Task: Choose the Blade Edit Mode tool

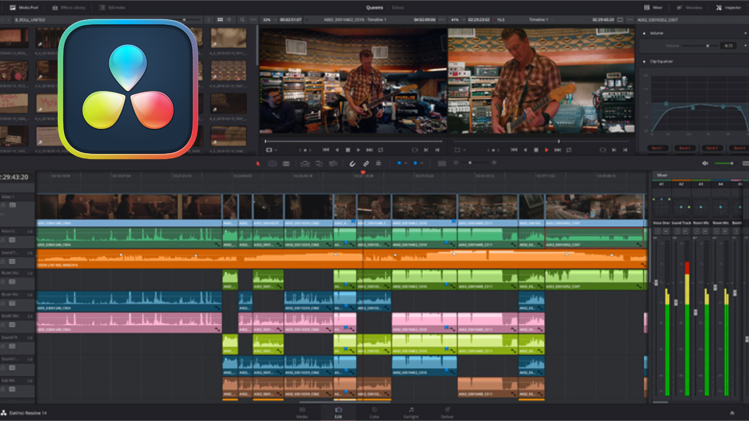Action: coord(286,163)
